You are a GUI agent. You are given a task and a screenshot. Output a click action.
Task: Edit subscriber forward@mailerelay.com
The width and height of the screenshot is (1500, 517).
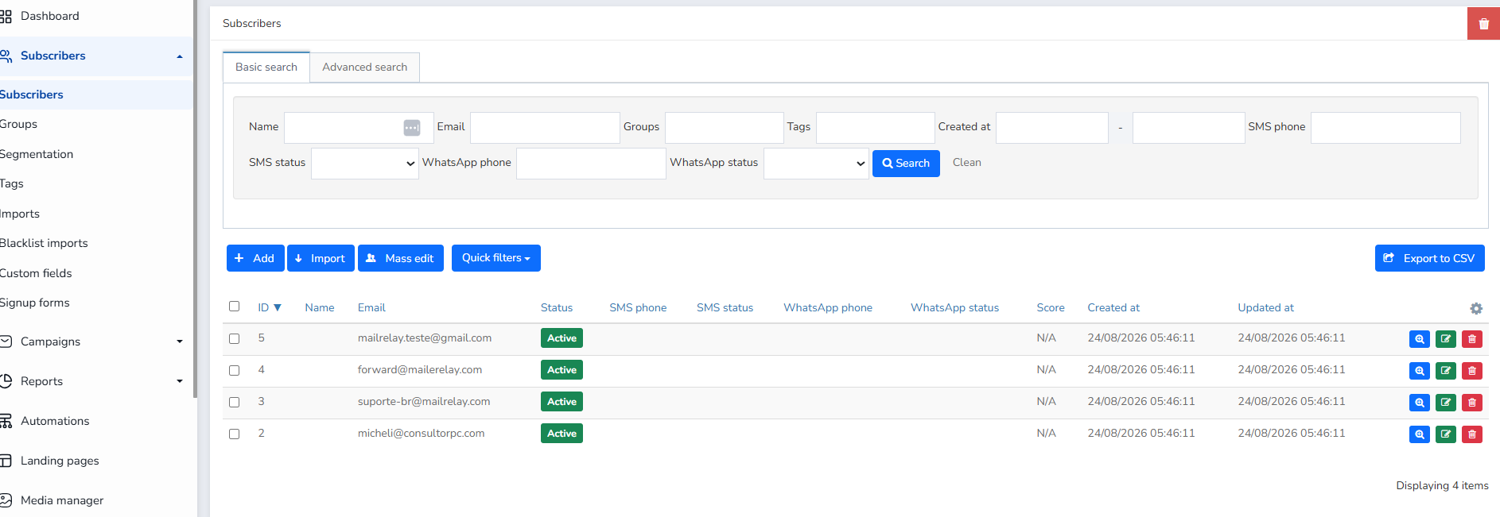[1445, 371]
